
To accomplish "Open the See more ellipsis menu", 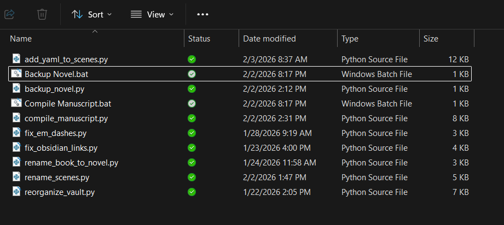I will (x=202, y=14).
